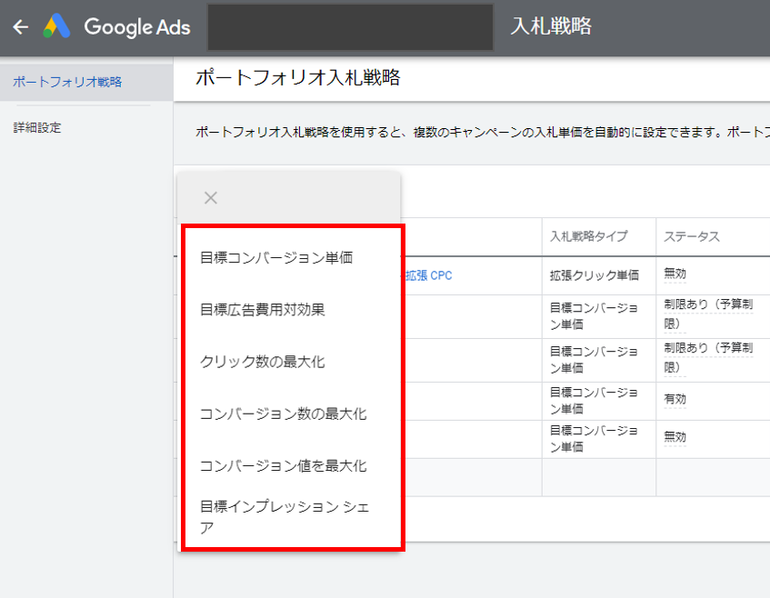
Task: Click the 無効 status in 拡張クリック単価 row
Action: [675, 274]
